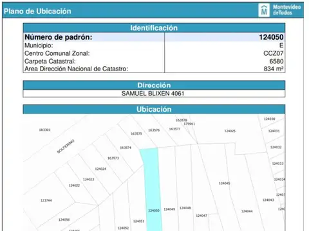Screen dimensions: 309x231
Task: Click parcel 124025 on the map
Action: (x=230, y=131)
